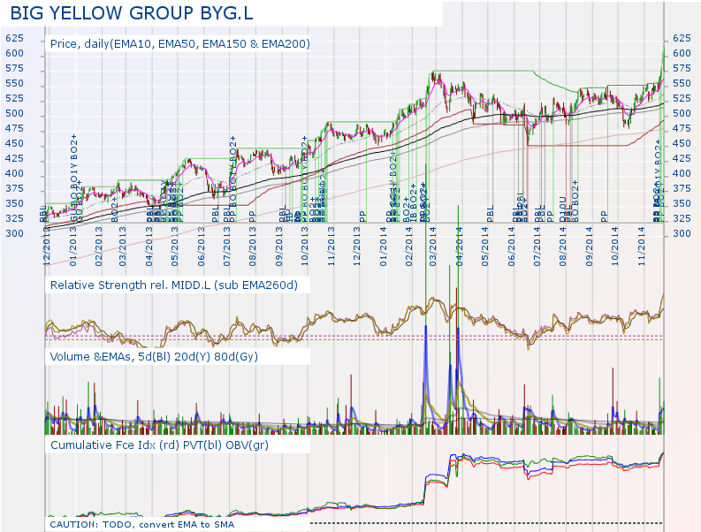This screenshot has width=701, height=532.
Task: Click the PP signal between 09/2014 and 10/2014
Action: tap(605, 217)
